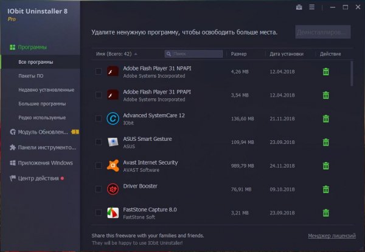Click the Приложения Windows logo icon
The image size is (365, 252).
13,163
